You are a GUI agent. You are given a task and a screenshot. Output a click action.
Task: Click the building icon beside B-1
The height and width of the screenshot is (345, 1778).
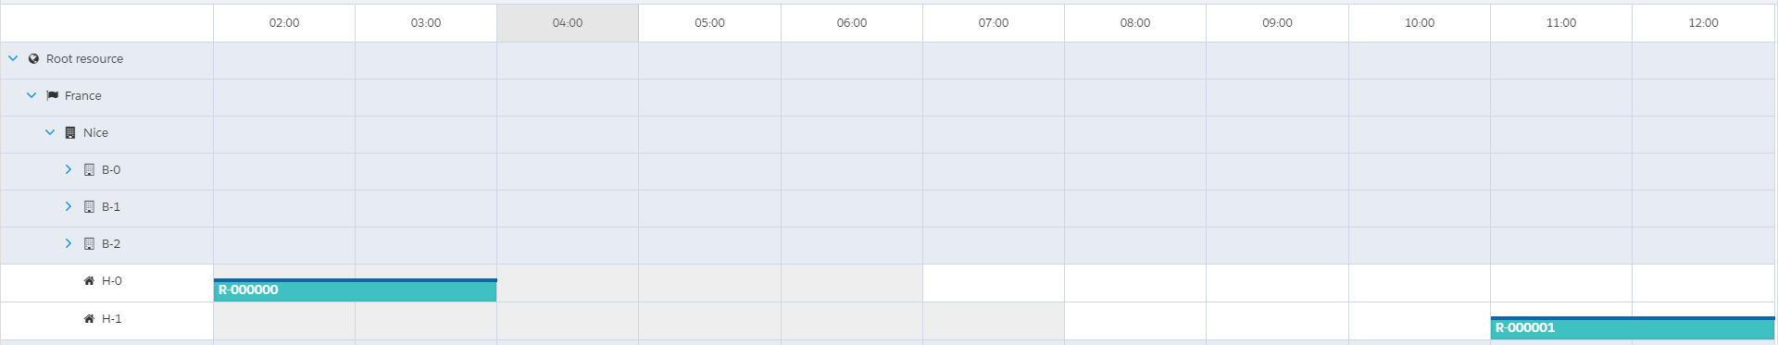[x=89, y=206]
